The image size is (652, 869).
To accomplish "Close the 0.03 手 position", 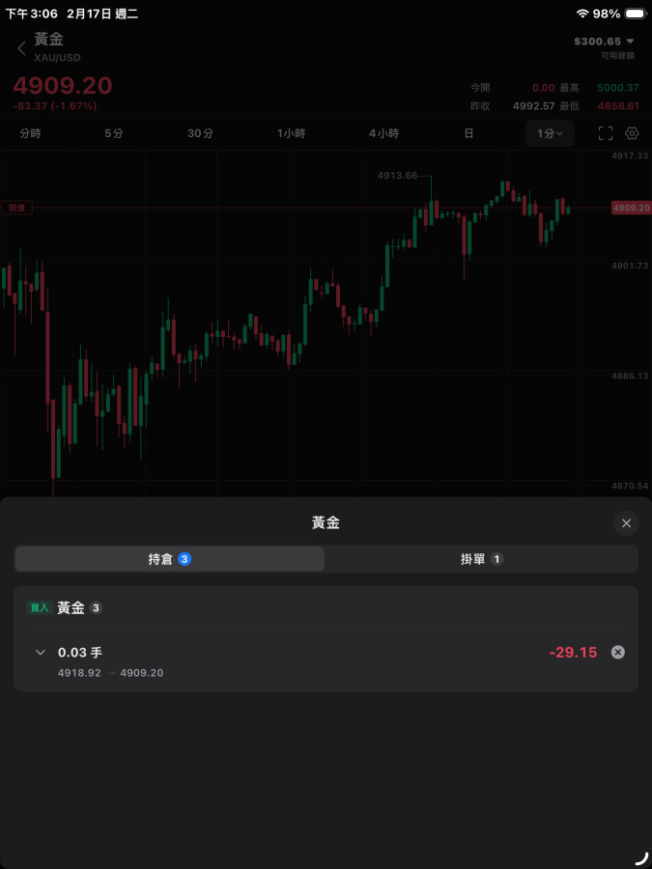I will (618, 652).
